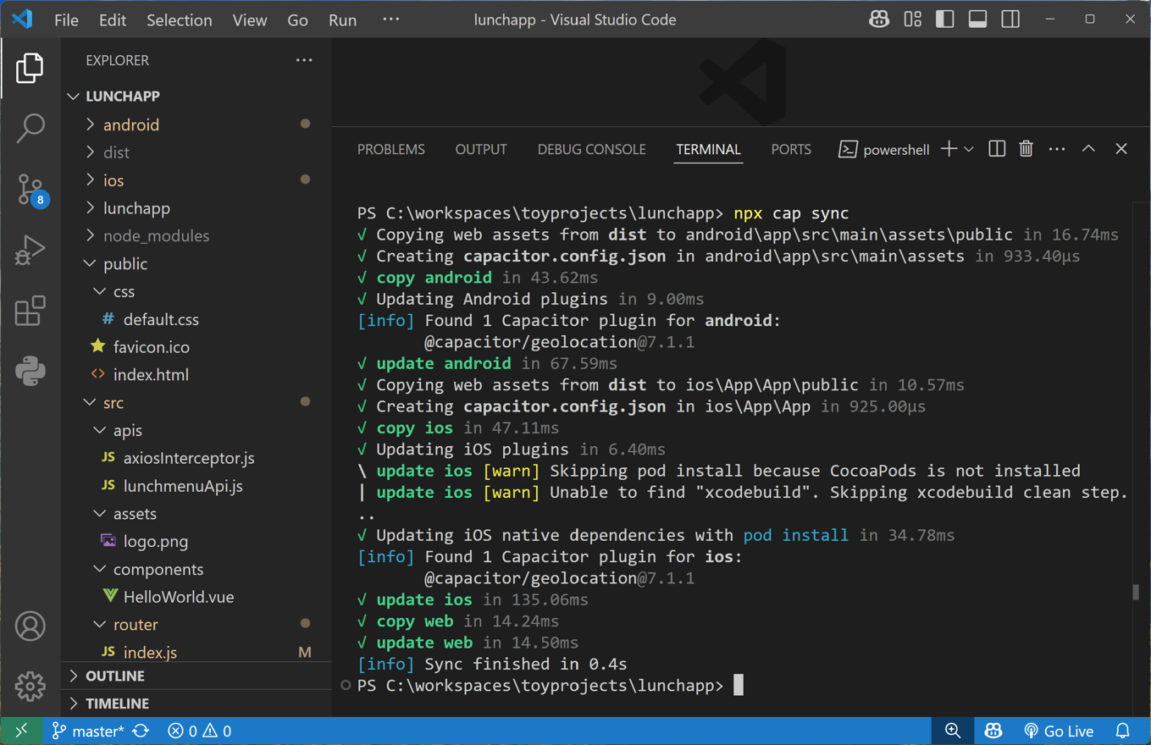Open the Edit menu
This screenshot has height=745, width=1151.
click(113, 19)
